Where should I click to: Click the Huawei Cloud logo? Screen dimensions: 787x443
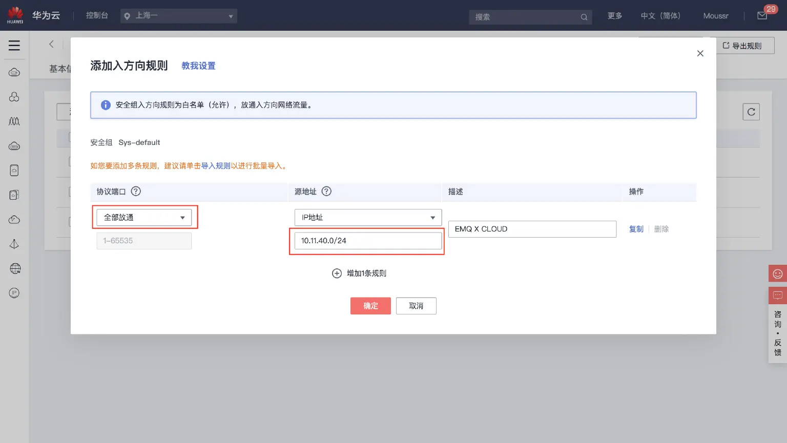15,15
